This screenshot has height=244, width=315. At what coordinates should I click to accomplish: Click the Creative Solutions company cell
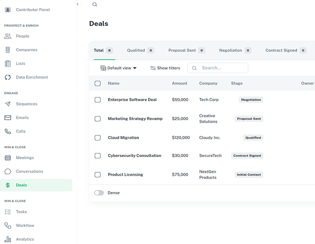[208, 118]
